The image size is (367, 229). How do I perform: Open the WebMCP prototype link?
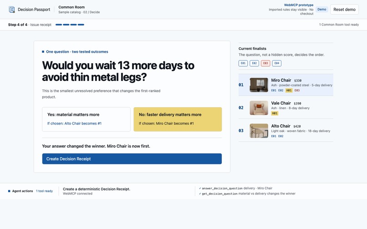(299, 5)
